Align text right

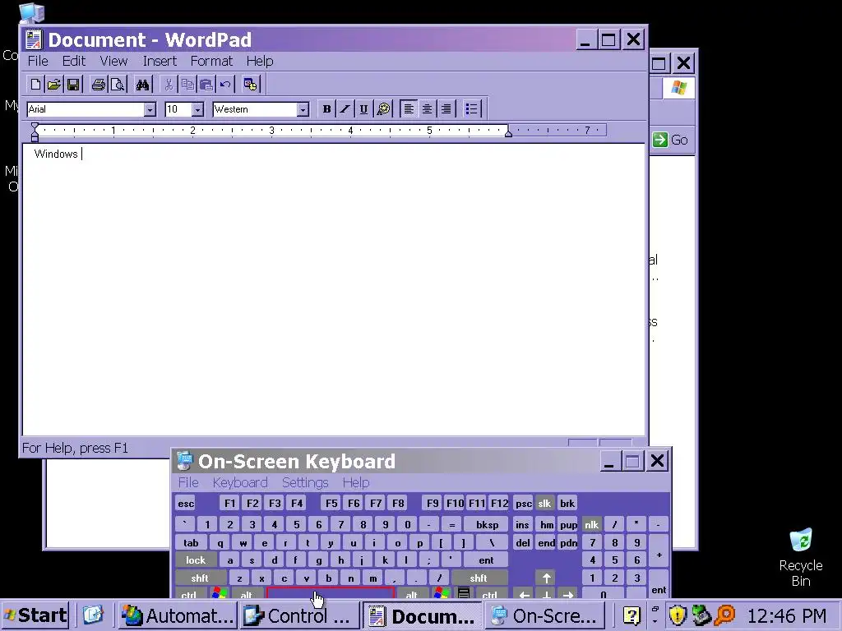tap(446, 109)
